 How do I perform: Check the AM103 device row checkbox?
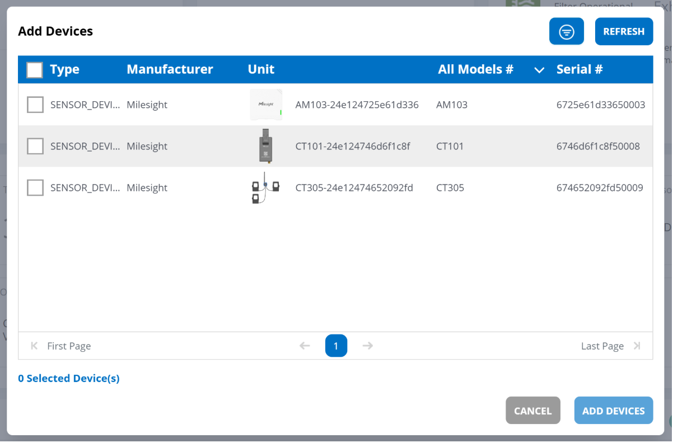[x=35, y=105]
